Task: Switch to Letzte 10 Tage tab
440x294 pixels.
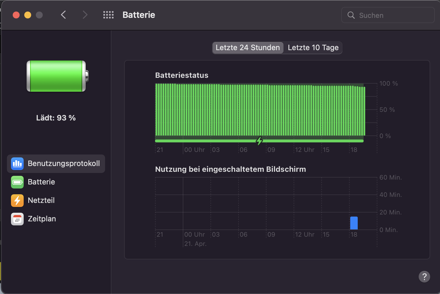Action: [313, 48]
